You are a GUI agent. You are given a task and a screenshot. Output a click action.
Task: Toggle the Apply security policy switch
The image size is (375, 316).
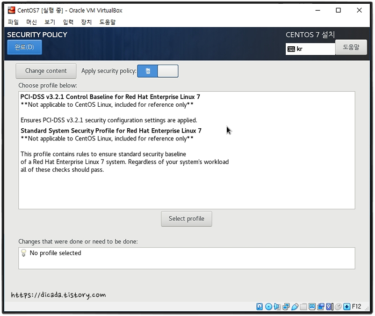coord(158,71)
